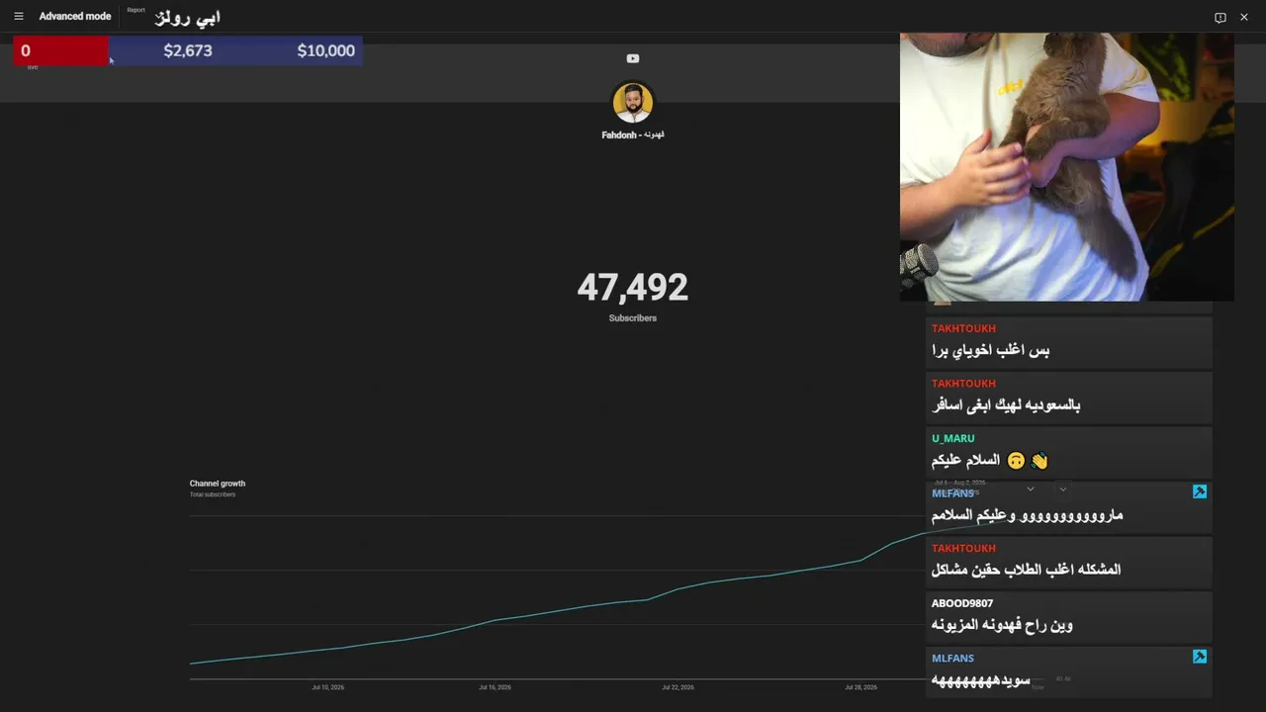Click the red section of the donation goal bar
This screenshot has height=712, width=1266.
point(60,50)
